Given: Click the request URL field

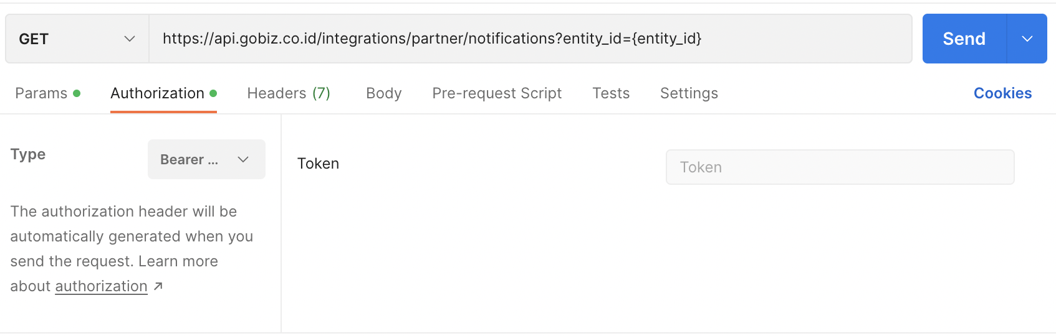Looking at the screenshot, I should pyautogui.click(x=530, y=39).
